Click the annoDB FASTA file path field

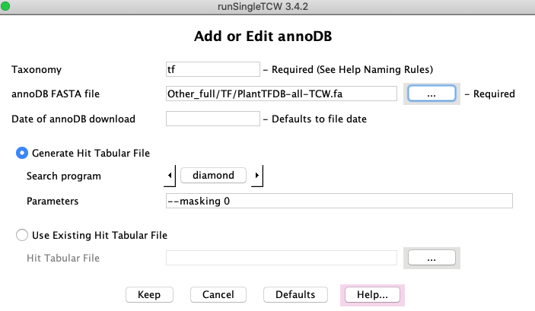pos(281,94)
